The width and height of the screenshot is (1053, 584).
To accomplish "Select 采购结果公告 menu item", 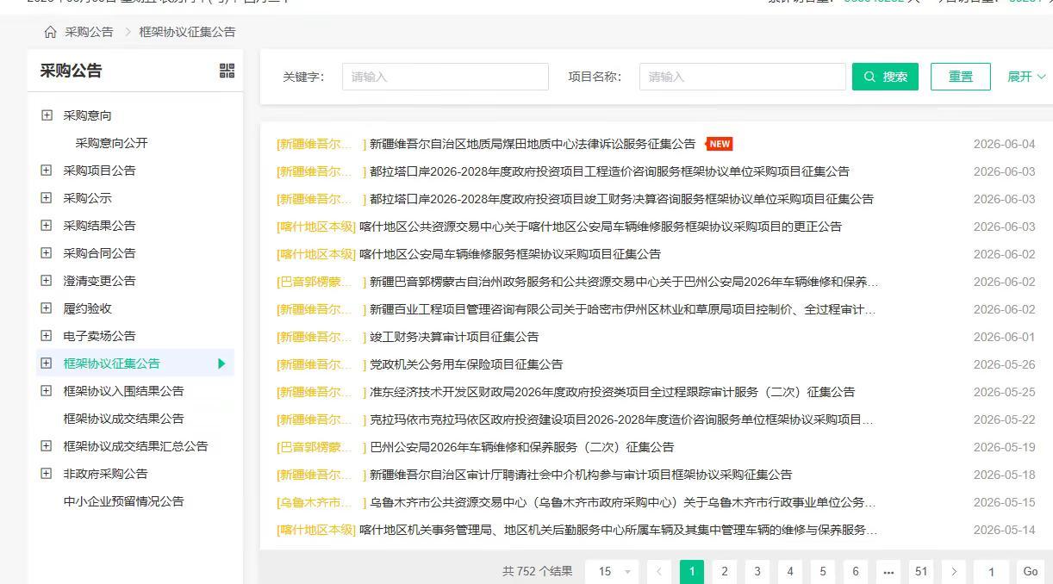I will (99, 226).
